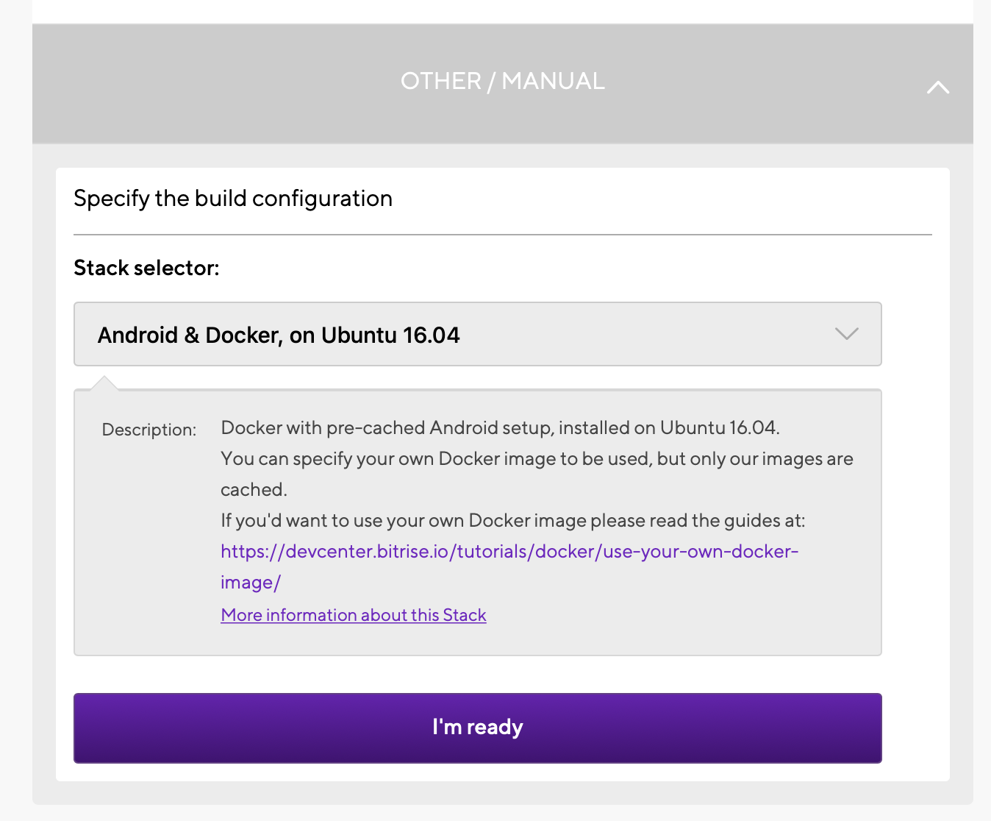Viewport: 991px width, 821px height.
Task: Click the word cached. in the description
Action: coord(254,490)
